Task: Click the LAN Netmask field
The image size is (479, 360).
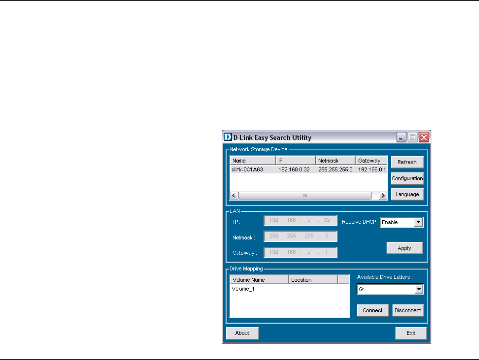Action: (x=301, y=236)
